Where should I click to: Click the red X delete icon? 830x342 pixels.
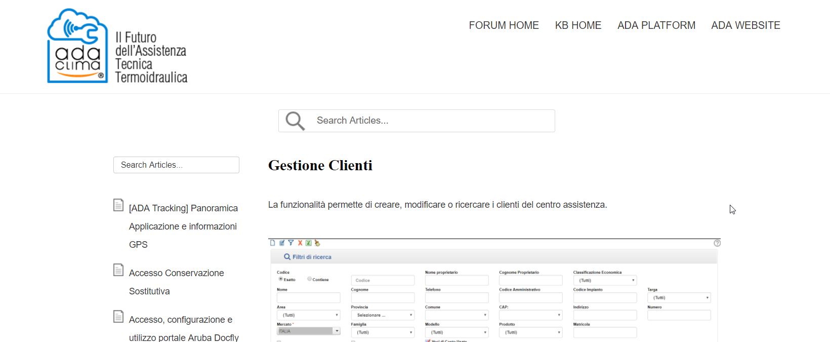300,243
